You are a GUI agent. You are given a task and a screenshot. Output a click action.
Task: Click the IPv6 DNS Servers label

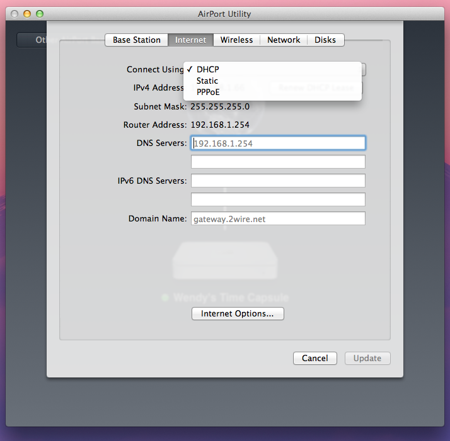click(152, 181)
